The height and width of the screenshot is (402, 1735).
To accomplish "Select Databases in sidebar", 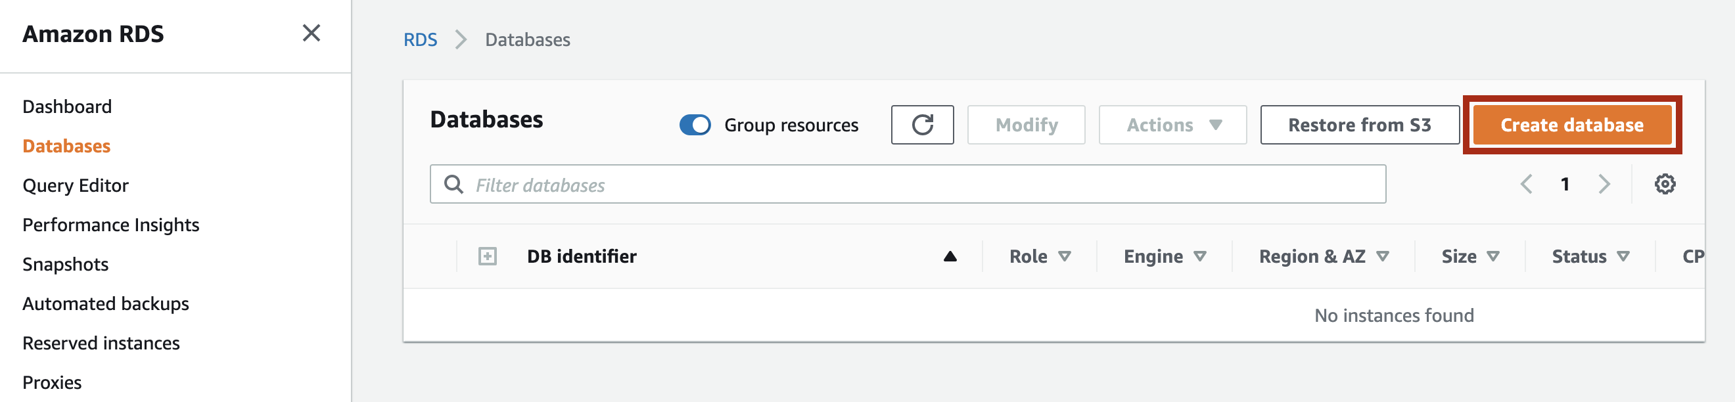I will click(66, 146).
